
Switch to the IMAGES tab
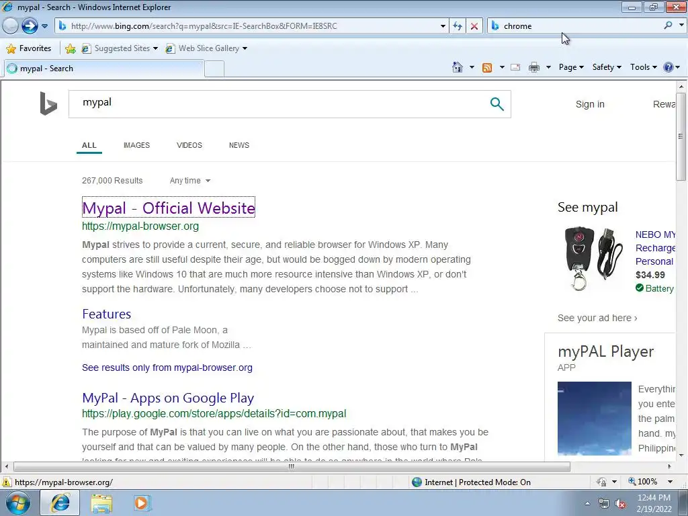pyautogui.click(x=136, y=145)
